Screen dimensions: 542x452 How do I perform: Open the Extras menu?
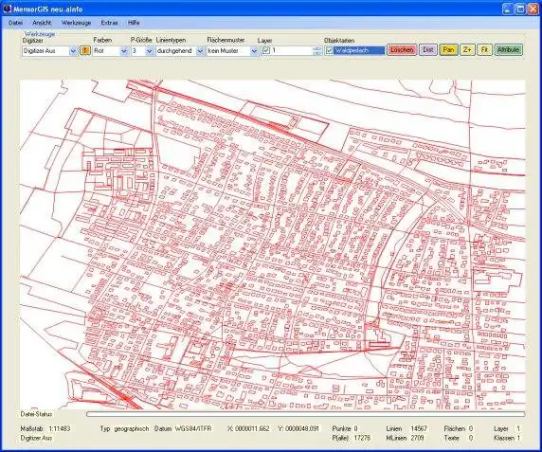tap(109, 23)
